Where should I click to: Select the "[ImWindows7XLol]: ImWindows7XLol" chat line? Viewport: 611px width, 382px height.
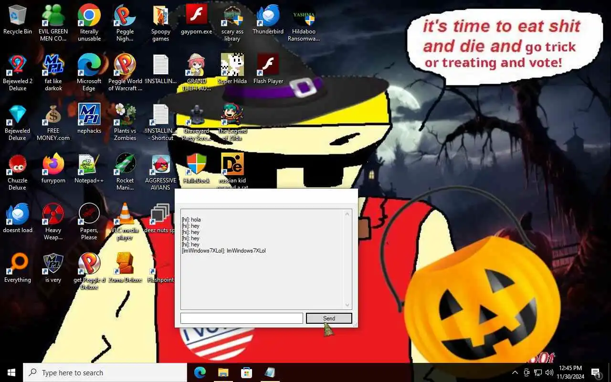coord(223,251)
